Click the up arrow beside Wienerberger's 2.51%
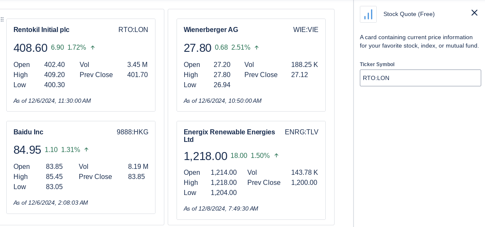The height and width of the screenshot is (227, 485). pyautogui.click(x=257, y=48)
